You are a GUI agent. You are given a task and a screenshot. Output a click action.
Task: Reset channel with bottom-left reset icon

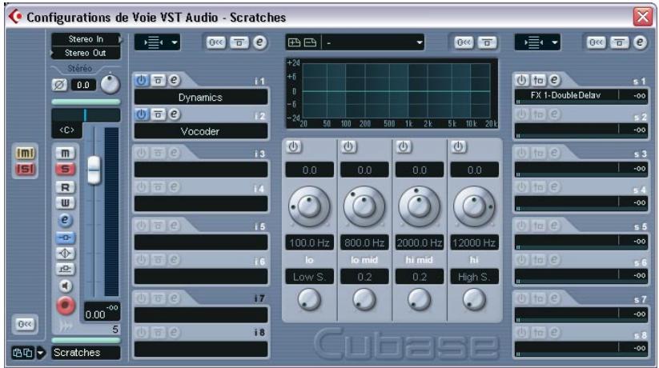[24, 324]
